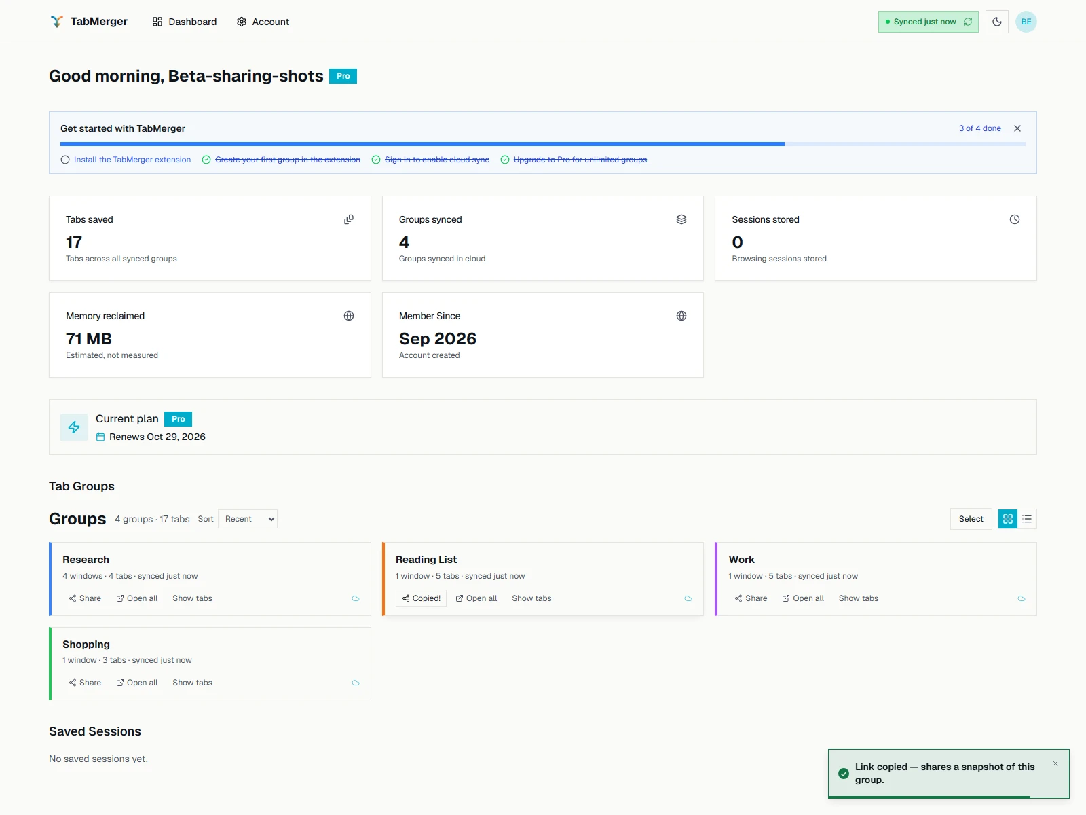Switch to grid view of groups
Screen dimensions: 1086x815
click(x=1008, y=519)
